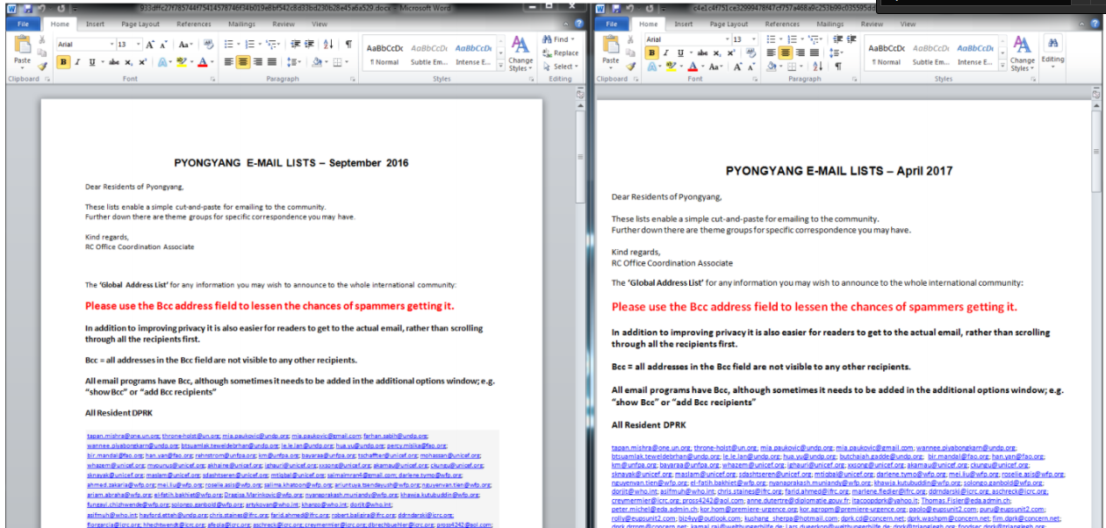Apply Subtle Emphasis style in the right window
Screen dimensions: 1106x528
pos(930,54)
